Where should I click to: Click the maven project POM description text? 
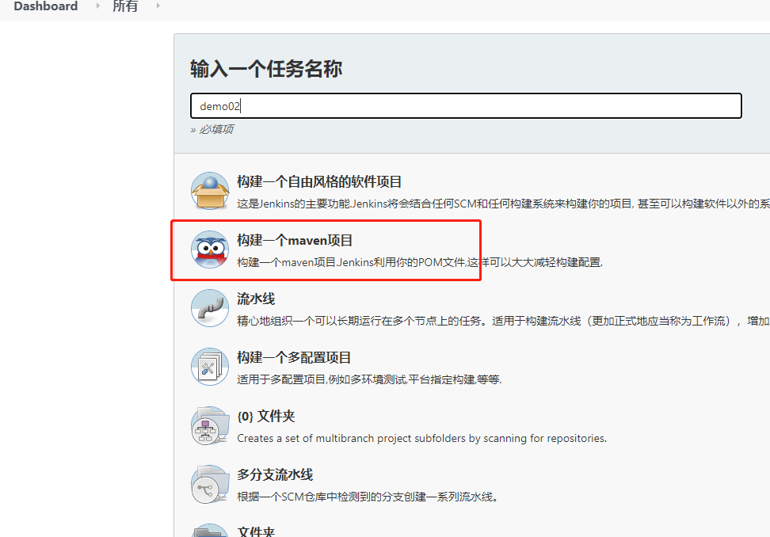[x=420, y=262]
